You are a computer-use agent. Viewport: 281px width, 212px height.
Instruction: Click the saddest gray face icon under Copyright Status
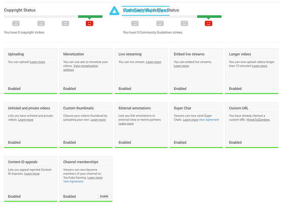(16, 23)
